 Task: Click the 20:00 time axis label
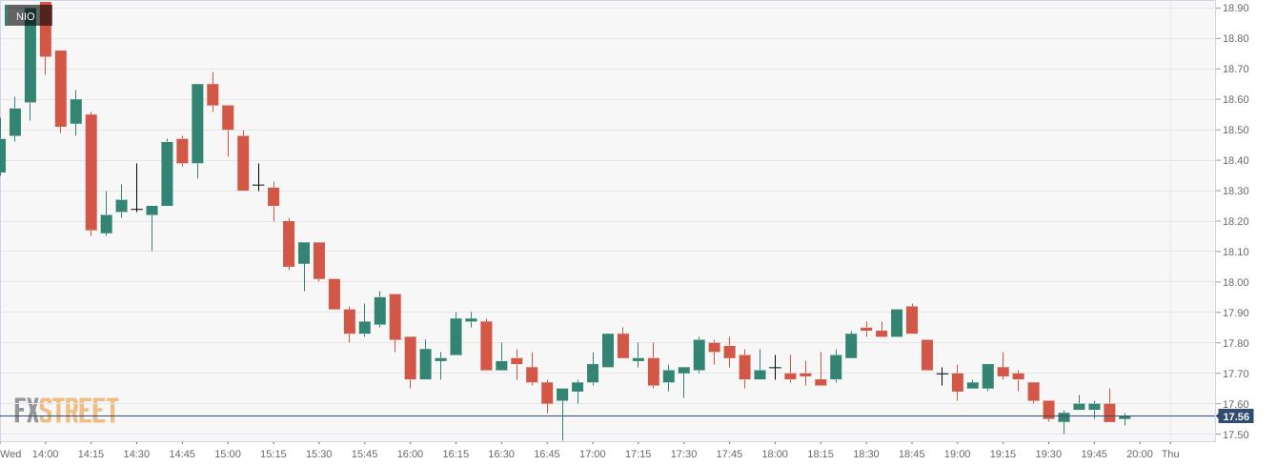1140,454
